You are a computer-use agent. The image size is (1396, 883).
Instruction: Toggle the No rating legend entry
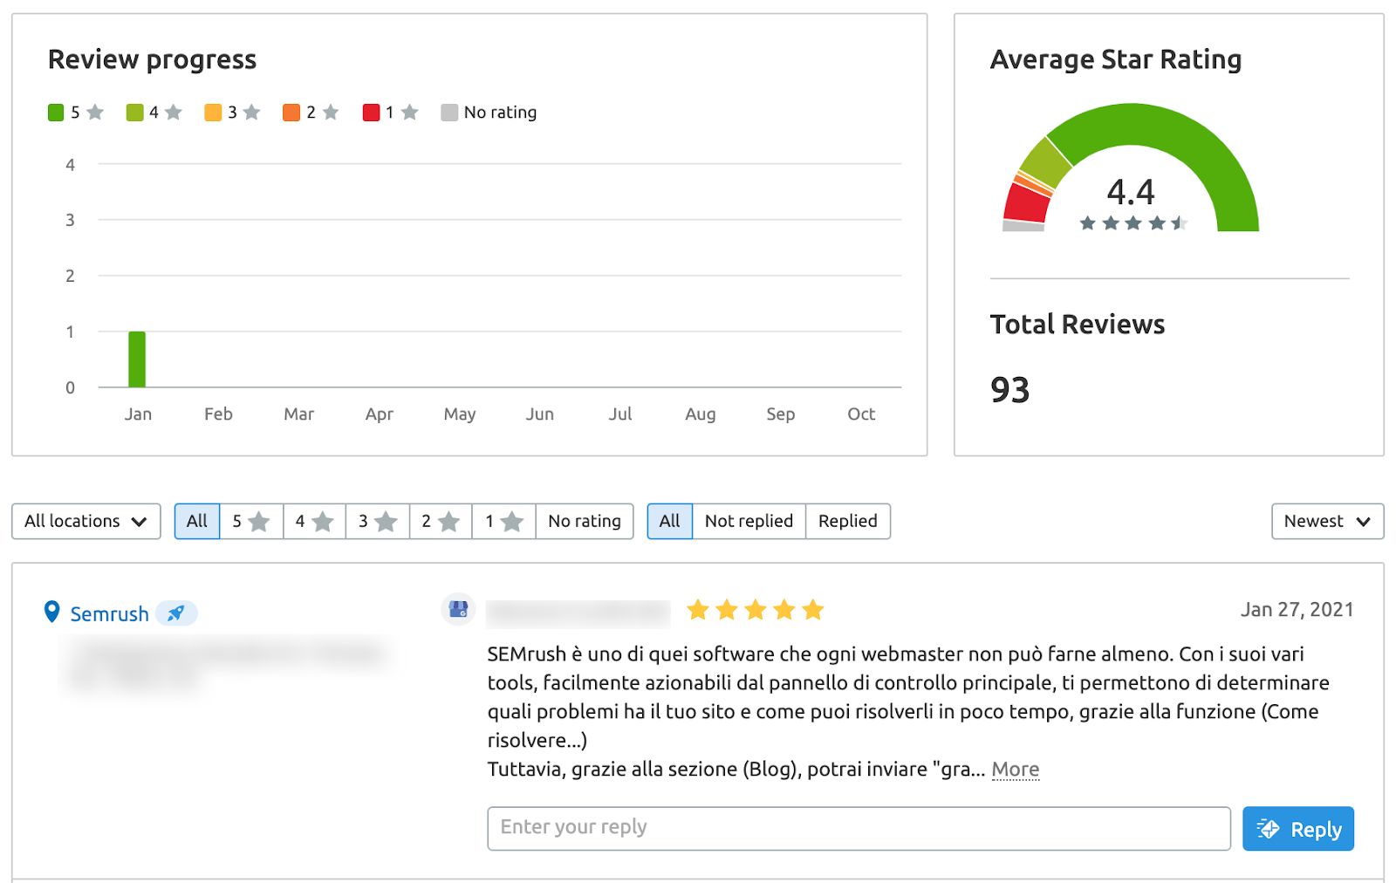pos(489,113)
